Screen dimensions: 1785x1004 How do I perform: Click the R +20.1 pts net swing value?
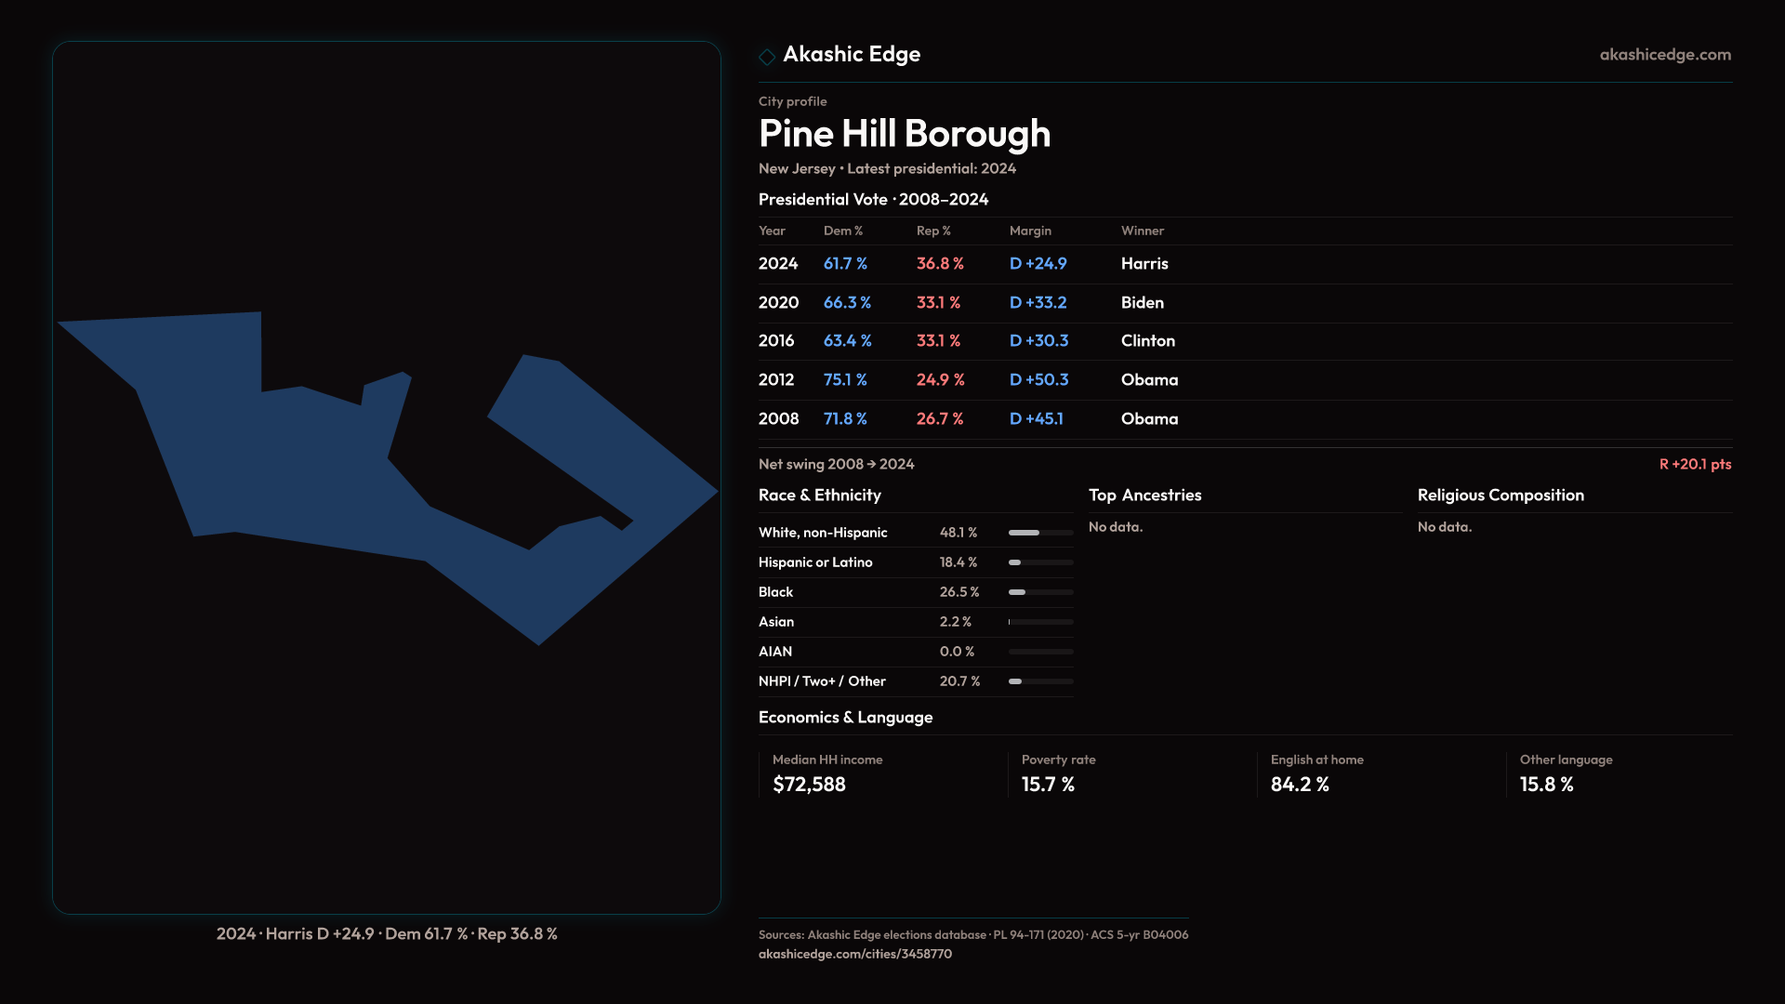(1694, 464)
